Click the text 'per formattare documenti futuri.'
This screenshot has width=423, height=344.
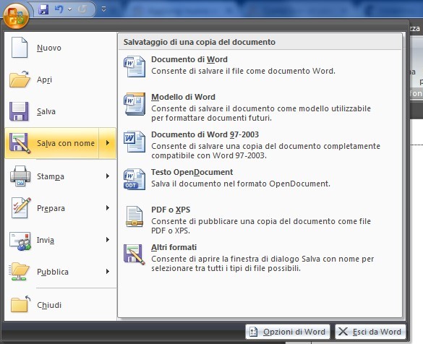[x=211, y=118]
